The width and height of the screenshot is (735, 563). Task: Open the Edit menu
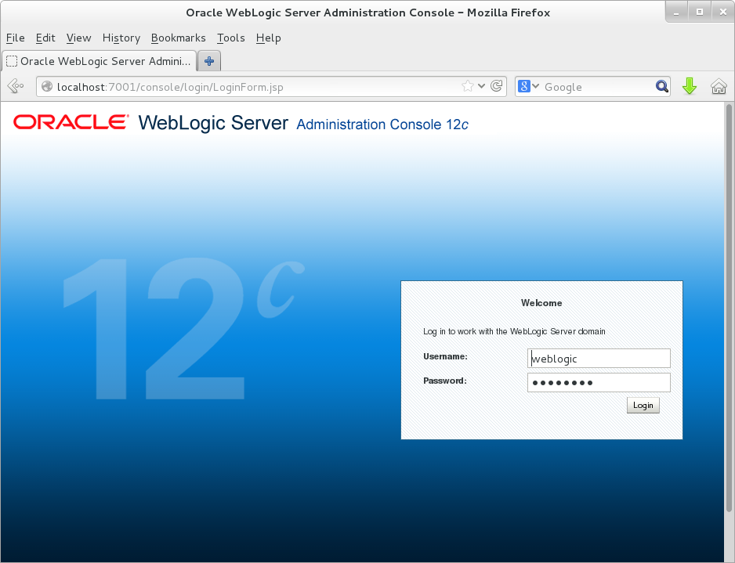(45, 38)
